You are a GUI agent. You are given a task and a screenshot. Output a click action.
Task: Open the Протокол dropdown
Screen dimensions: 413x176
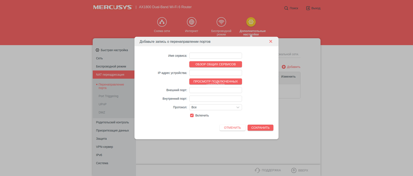[x=215, y=107]
